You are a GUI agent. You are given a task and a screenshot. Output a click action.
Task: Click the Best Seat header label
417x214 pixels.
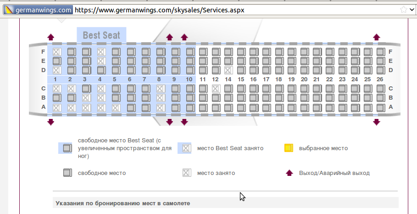pyautogui.click(x=101, y=35)
